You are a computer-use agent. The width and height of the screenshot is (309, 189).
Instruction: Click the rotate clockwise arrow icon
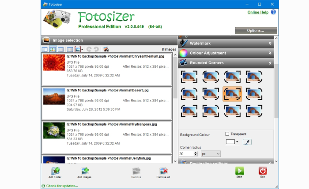(96, 49)
